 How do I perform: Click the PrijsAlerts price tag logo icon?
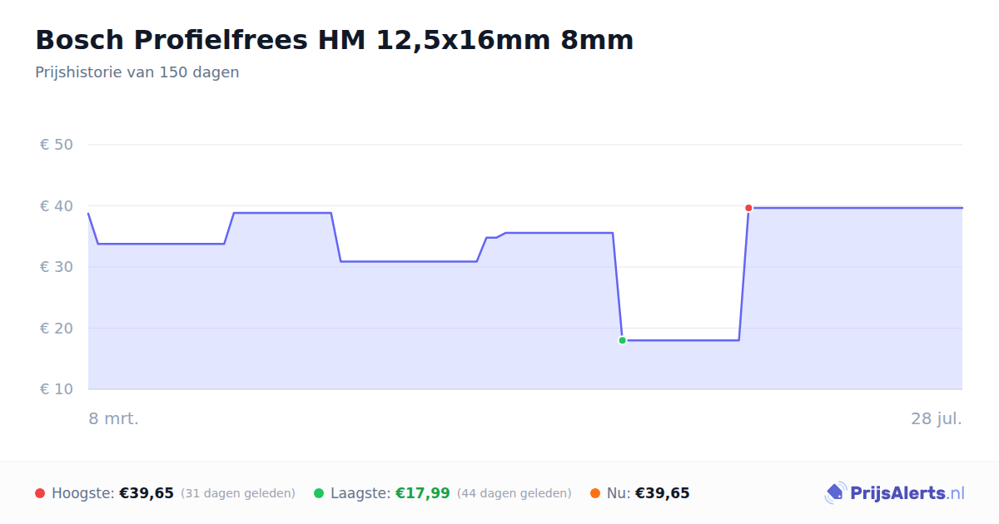pyautogui.click(x=835, y=493)
